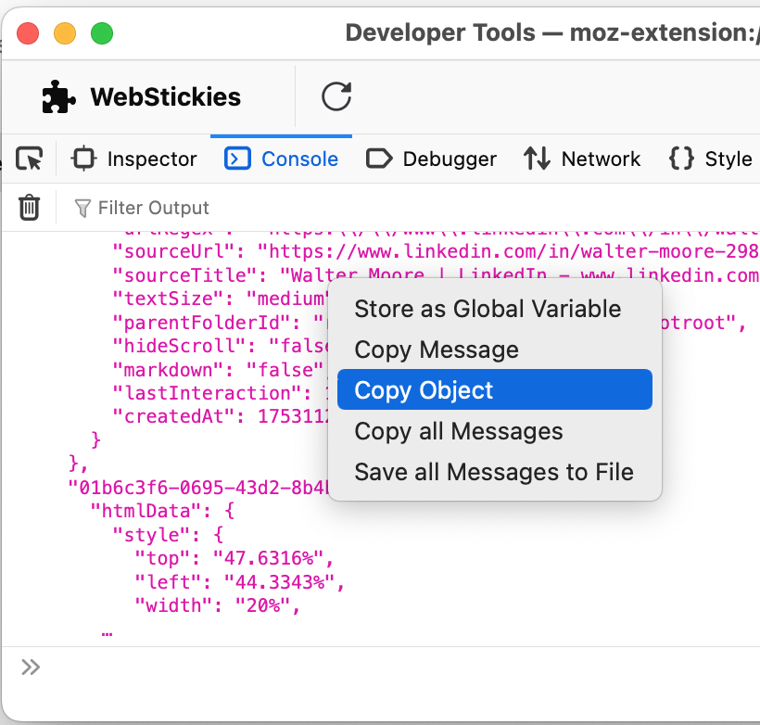Click Copy Object in the context menu
Viewport: 760px width, 725px height.
coord(424,390)
